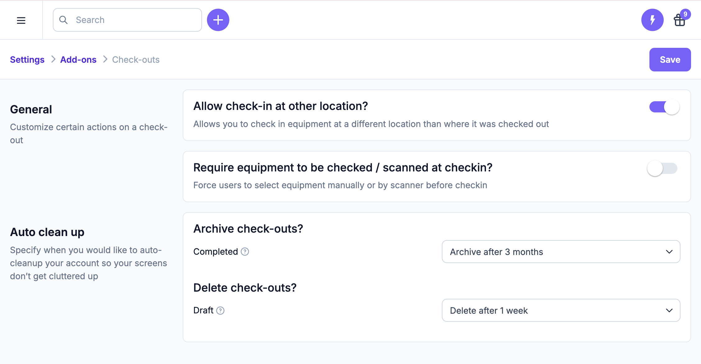Viewport: 701px width, 364px height.
Task: Expand the Draft delete chevron arrow
Action: tap(669, 310)
